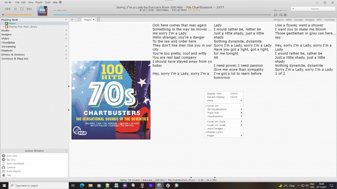Toggle repeat mode icon

pyautogui.click(x=276, y=15)
